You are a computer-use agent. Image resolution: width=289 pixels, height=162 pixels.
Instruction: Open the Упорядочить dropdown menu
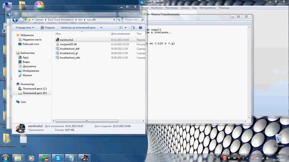tap(25, 27)
